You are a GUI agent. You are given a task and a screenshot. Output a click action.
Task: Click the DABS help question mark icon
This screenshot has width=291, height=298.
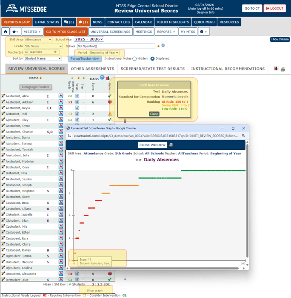point(102,78)
